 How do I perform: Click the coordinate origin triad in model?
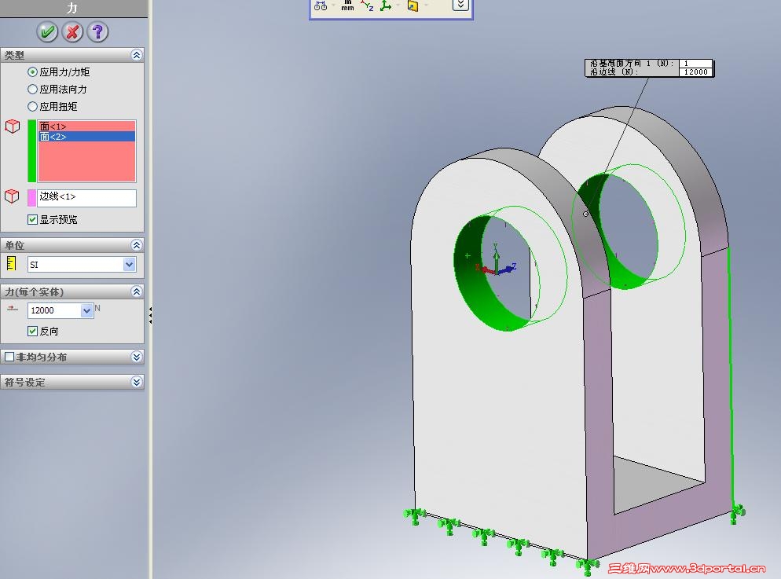pyautogui.click(x=496, y=260)
